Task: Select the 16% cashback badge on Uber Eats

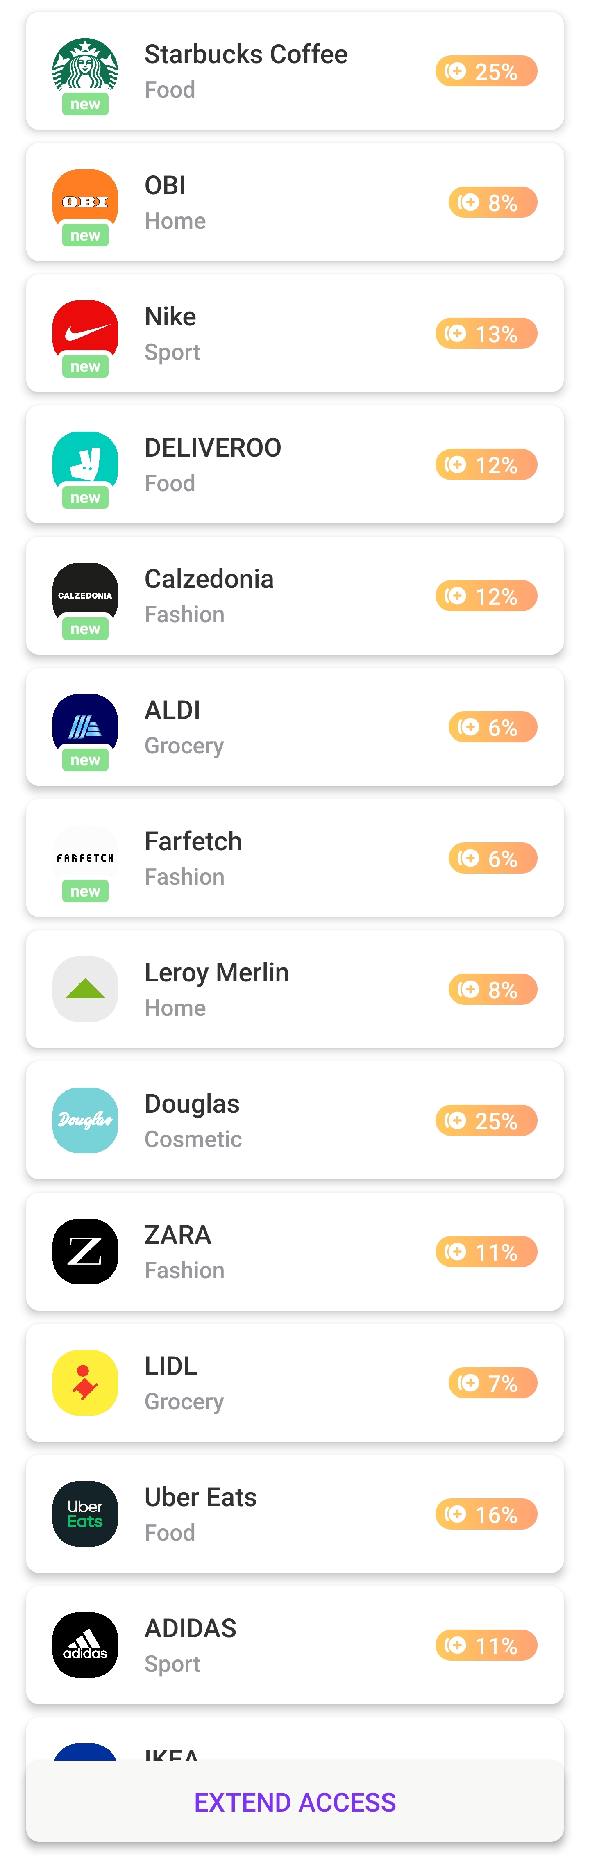Action: (486, 1514)
